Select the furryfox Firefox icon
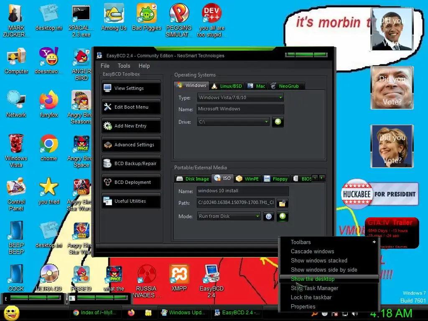The height and width of the screenshot is (321, 428). [49, 104]
